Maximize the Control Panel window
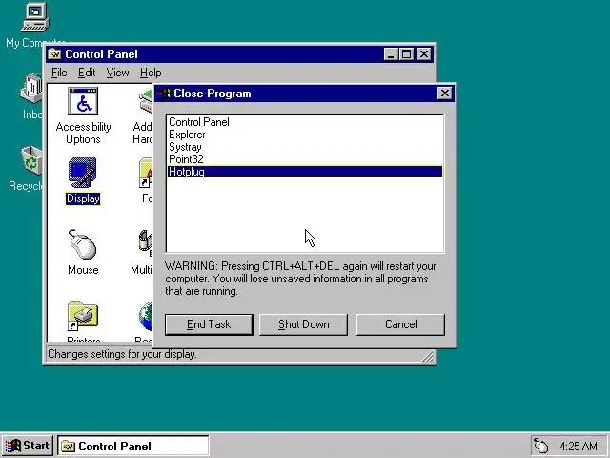Image resolution: width=610 pixels, height=458 pixels. pos(406,54)
